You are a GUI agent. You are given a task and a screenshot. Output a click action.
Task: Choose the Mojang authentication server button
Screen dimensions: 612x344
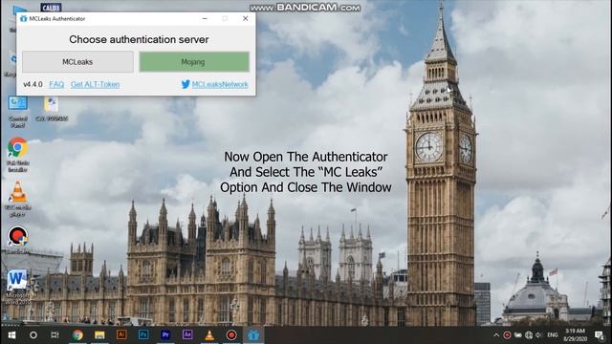tap(194, 61)
